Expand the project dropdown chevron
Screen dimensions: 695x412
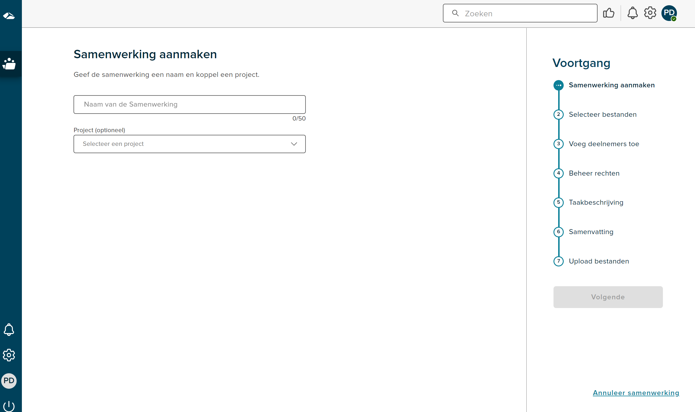(x=294, y=144)
